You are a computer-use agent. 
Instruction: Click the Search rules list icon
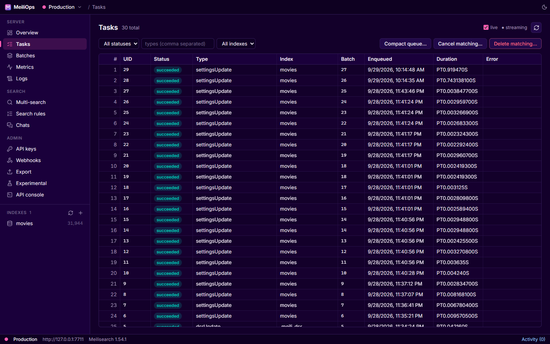(10, 114)
